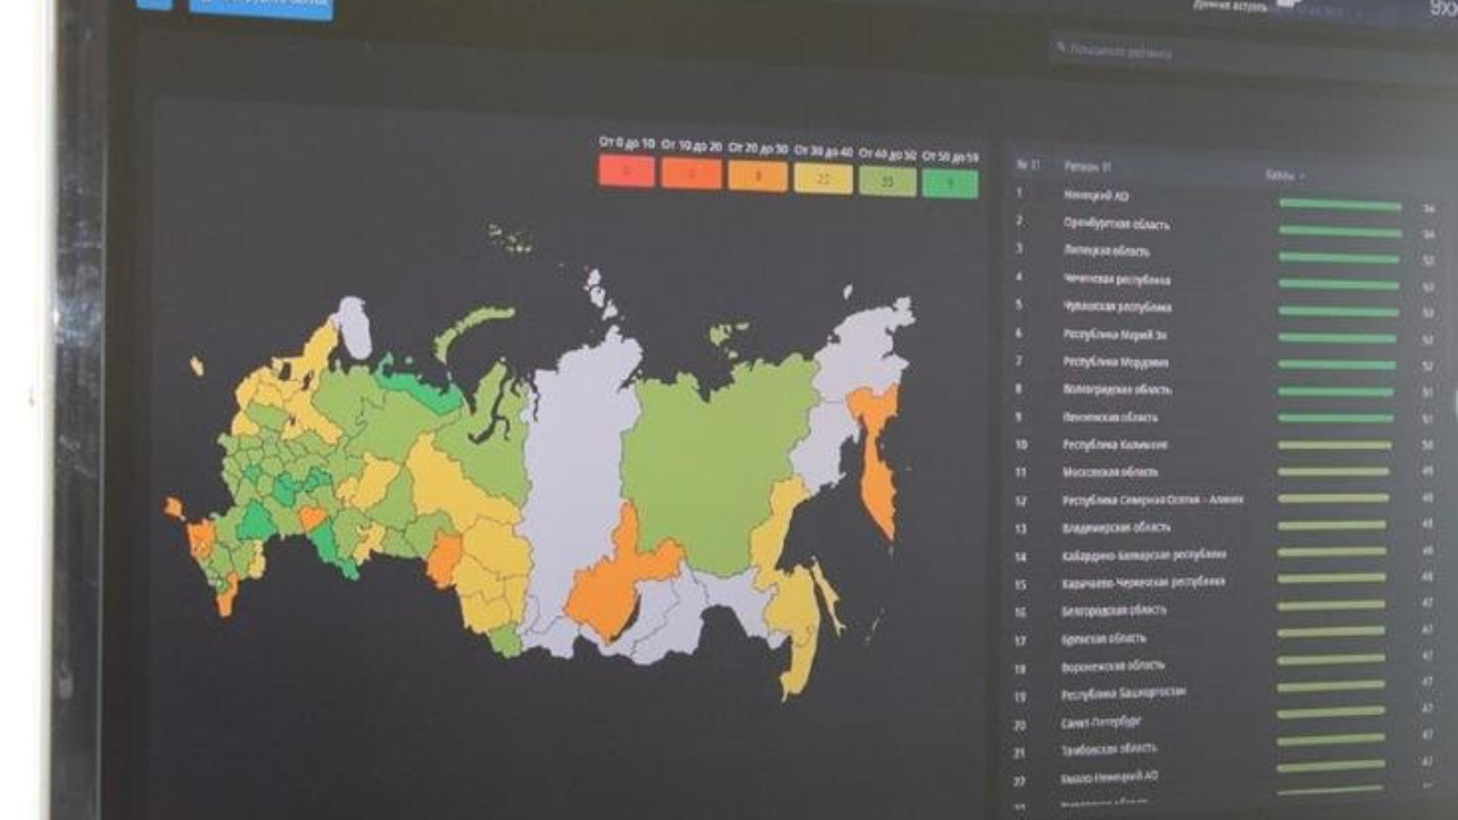Select the light green 'От 40 до 50' swatch

(x=887, y=181)
